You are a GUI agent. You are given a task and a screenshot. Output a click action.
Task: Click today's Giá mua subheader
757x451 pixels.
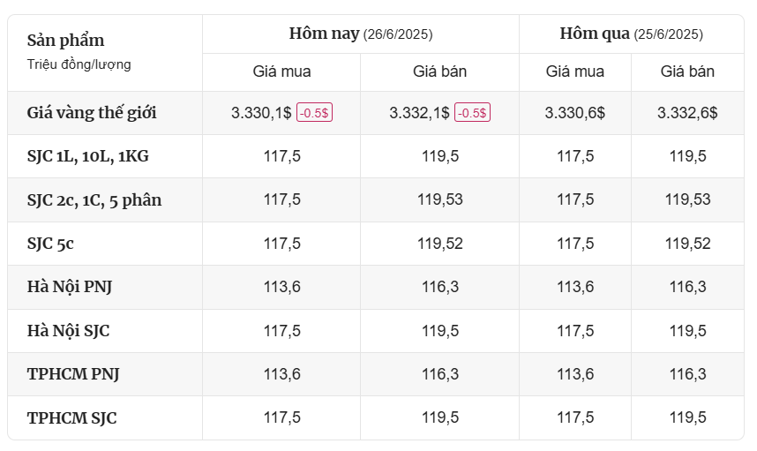click(x=282, y=71)
